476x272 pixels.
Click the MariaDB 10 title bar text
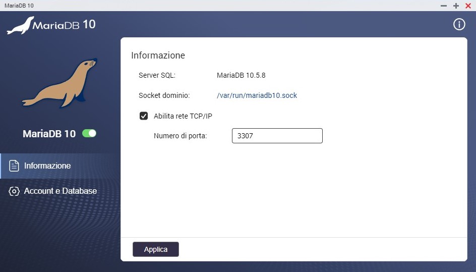tap(19, 6)
